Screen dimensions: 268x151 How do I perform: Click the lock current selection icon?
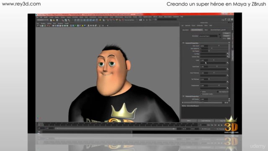tap(100, 20)
